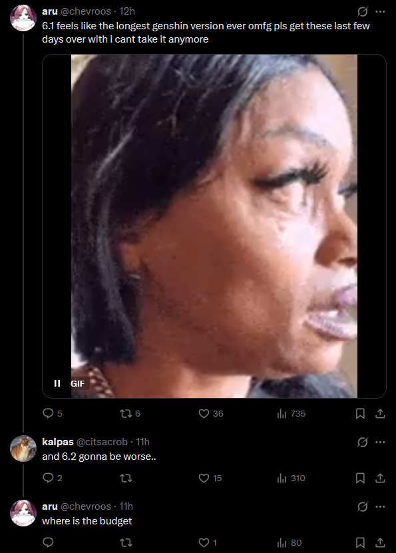Open @chevroos handle on main tweet
Viewport: 396px width, 553px height.
86,11
